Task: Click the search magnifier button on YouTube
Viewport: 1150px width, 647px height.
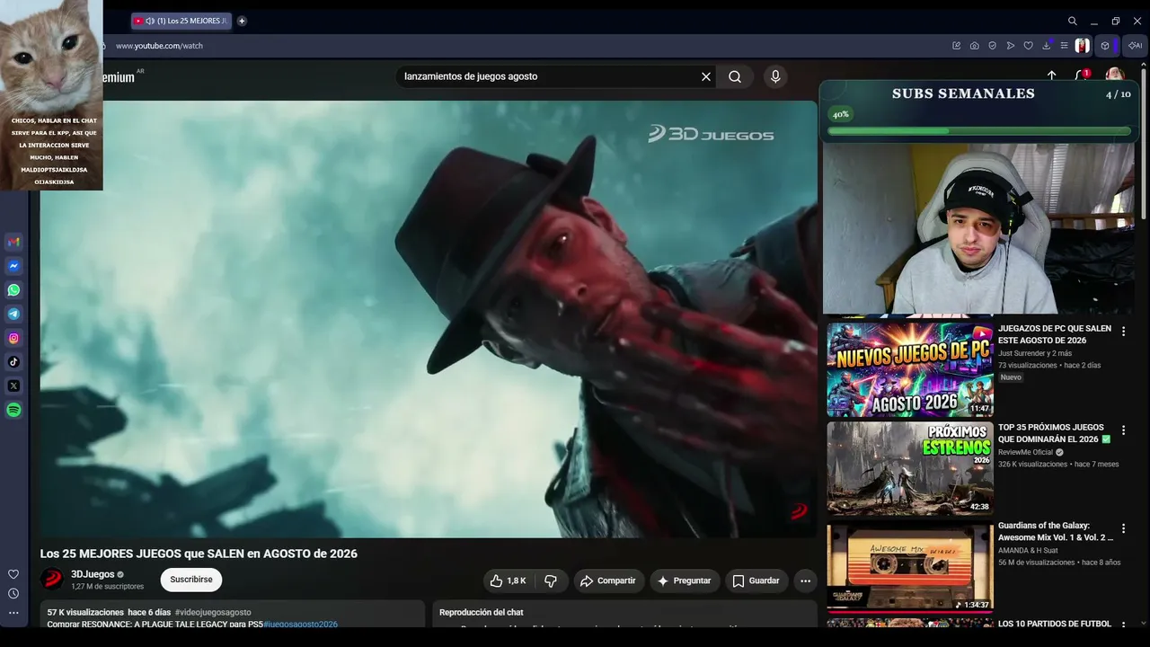Action: tap(735, 76)
